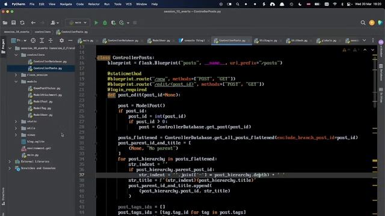Viewport: 385px width, 216px height.
Task: Go to next highlighted error arrow
Action: [x=373, y=50]
